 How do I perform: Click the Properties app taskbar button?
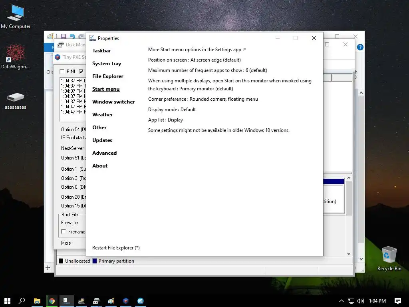[67, 301]
